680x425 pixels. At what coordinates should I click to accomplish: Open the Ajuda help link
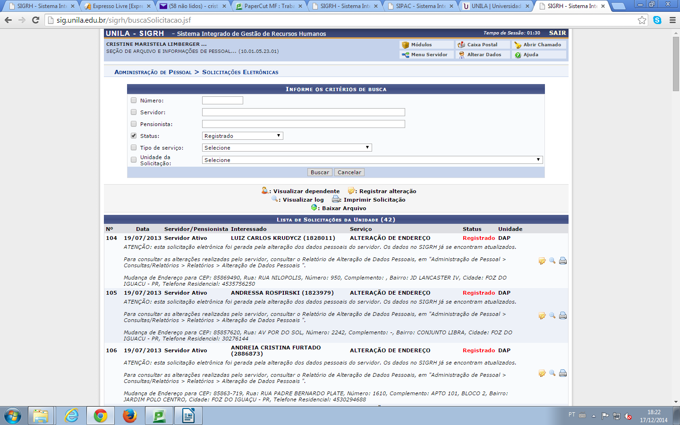539,55
